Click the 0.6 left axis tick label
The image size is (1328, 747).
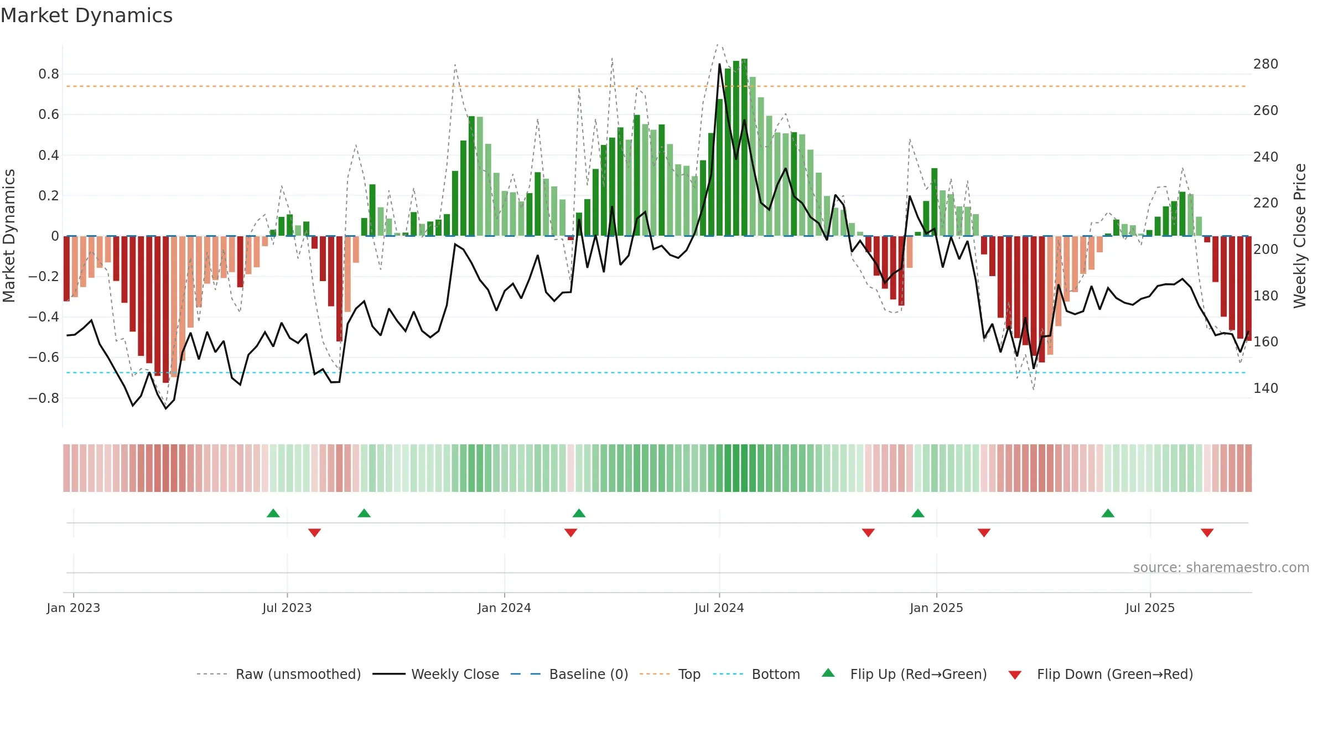[49, 115]
